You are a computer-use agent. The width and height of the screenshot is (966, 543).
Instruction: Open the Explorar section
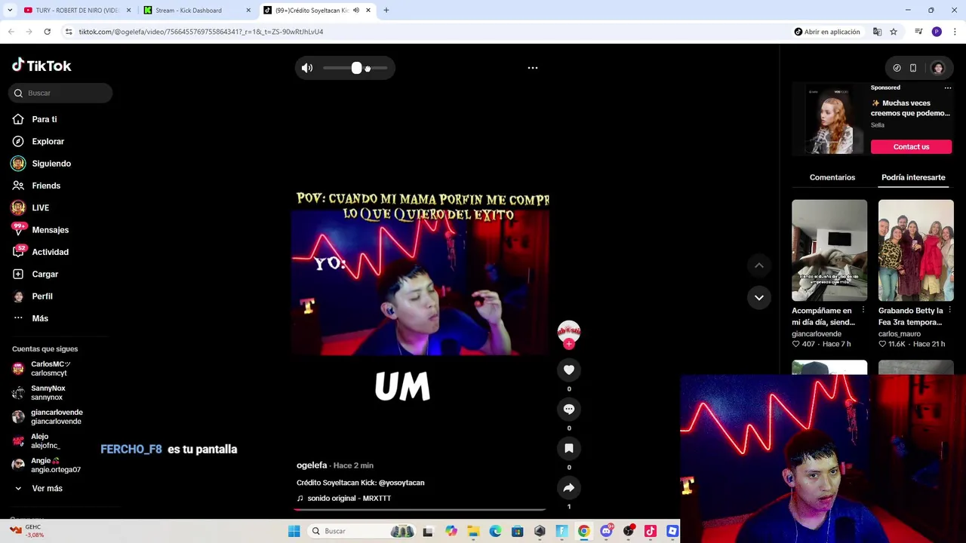coord(48,141)
